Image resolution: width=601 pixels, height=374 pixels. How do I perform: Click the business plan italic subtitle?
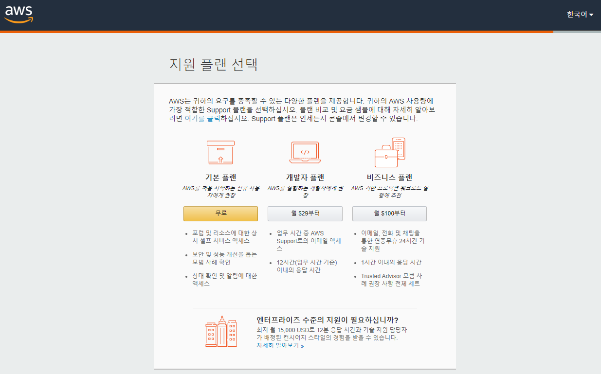(x=389, y=192)
